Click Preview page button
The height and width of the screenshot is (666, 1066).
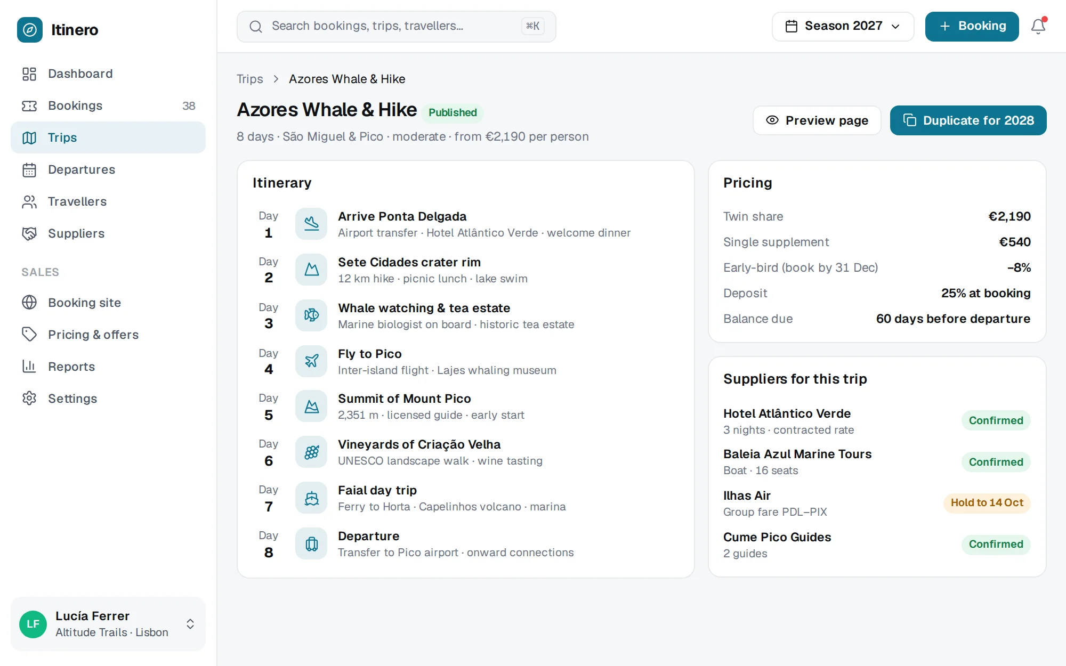point(817,120)
